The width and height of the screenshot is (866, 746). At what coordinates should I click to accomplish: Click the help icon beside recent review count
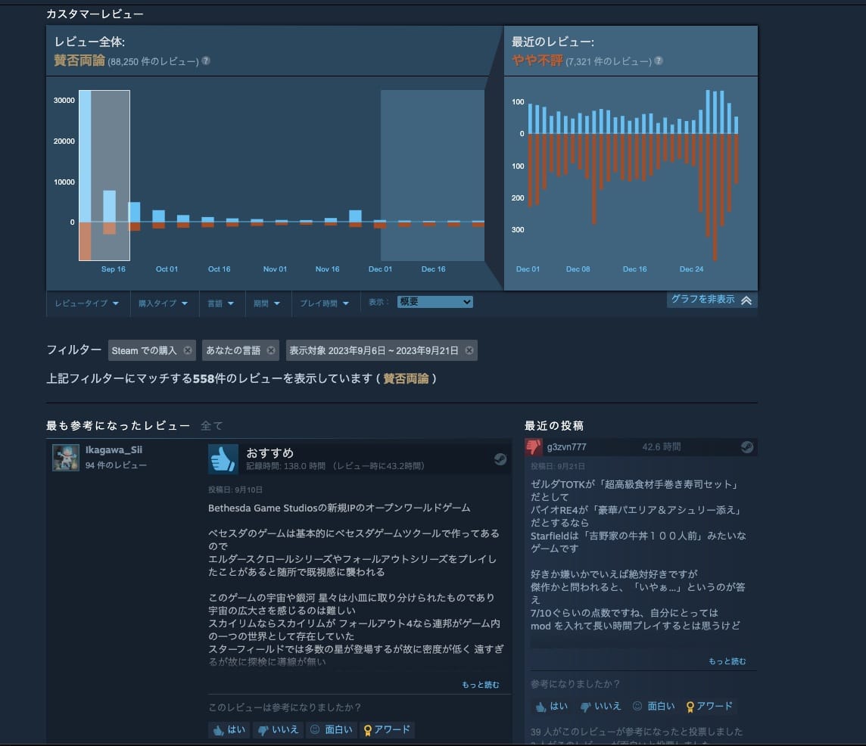(x=659, y=61)
